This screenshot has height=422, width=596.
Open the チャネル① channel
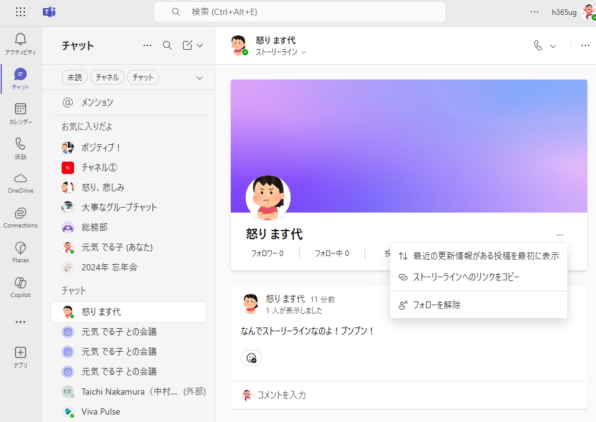coord(129,168)
